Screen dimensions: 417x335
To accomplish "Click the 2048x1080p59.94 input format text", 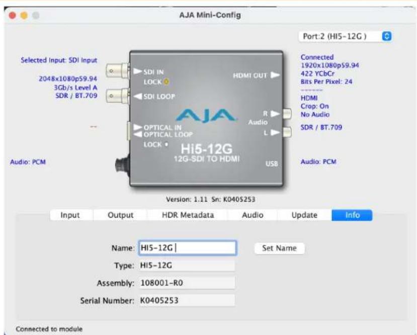I will 68,79.
